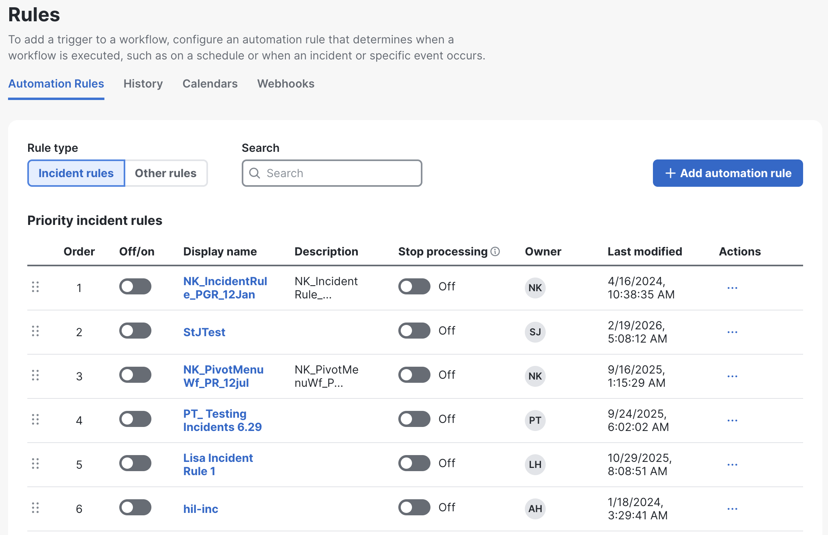The width and height of the screenshot is (828, 535).
Task: Click drag handle for rule order 1
Action: tap(35, 287)
